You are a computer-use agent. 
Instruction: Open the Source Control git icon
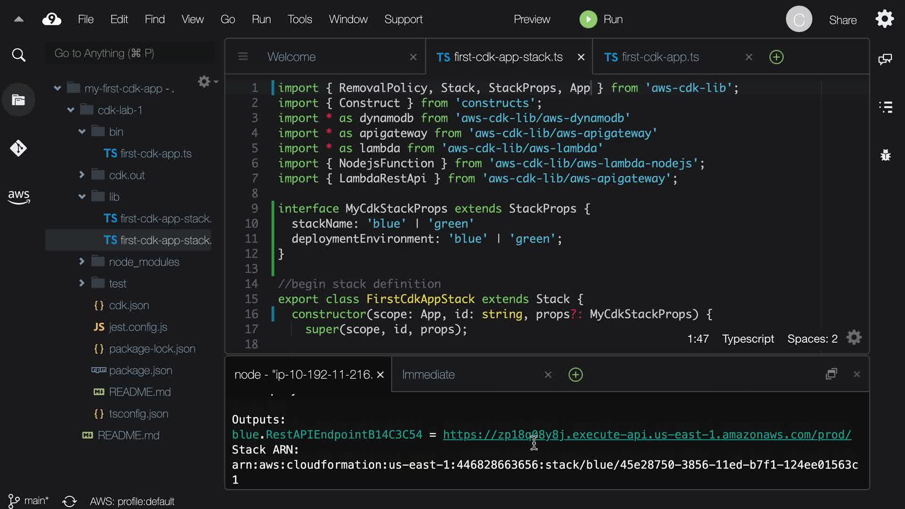coord(18,148)
